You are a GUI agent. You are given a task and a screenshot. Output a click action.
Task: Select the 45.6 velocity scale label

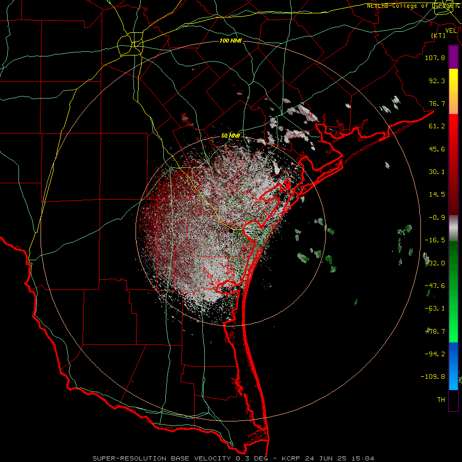coord(437,149)
